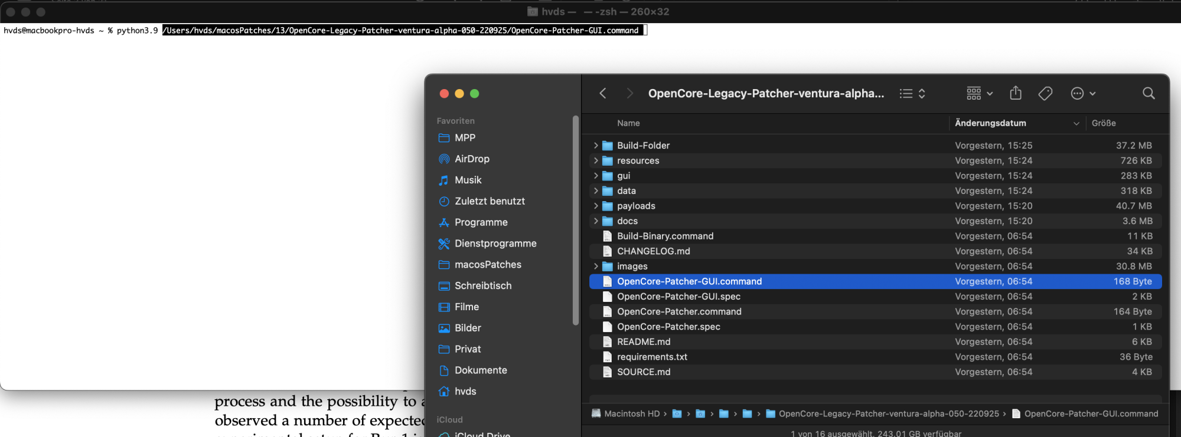This screenshot has height=437, width=1181.
Task: Expand the gui folder disclosure arrow
Action: 596,176
